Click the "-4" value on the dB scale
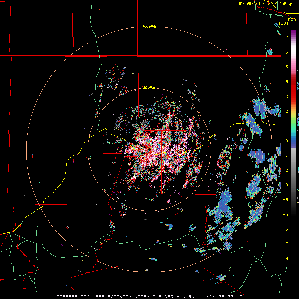Viewport: 299px width, 299px height. pos(285,199)
